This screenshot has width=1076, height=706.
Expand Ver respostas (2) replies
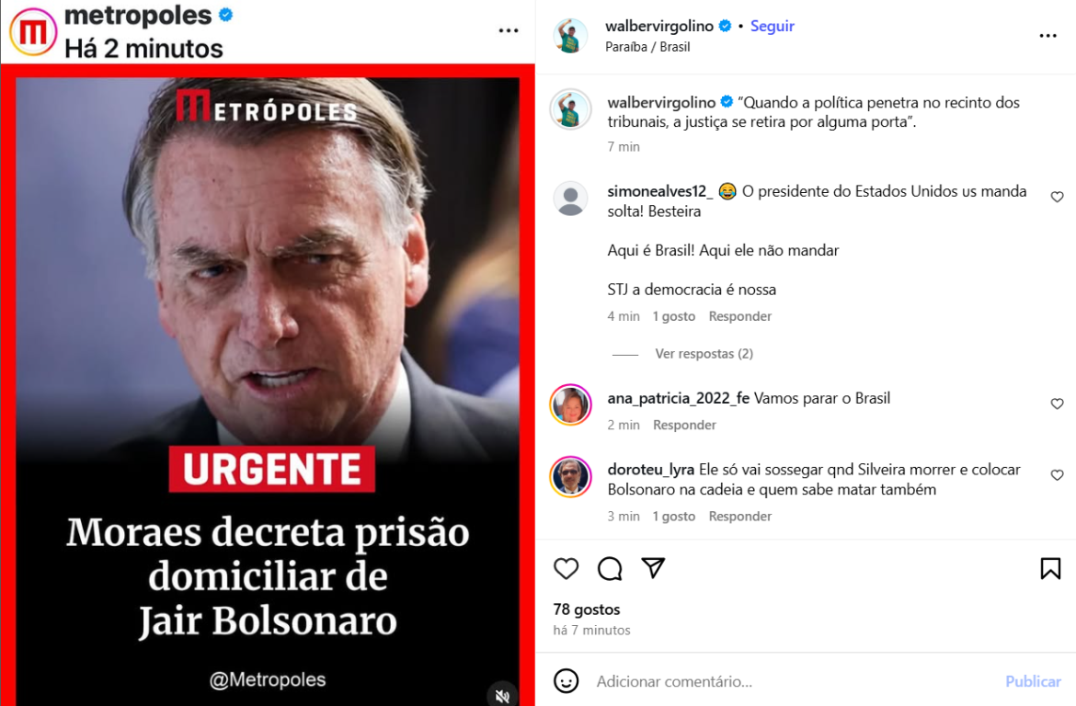704,353
